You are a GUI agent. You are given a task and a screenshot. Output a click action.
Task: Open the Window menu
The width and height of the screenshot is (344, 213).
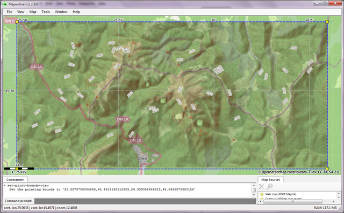pos(61,12)
